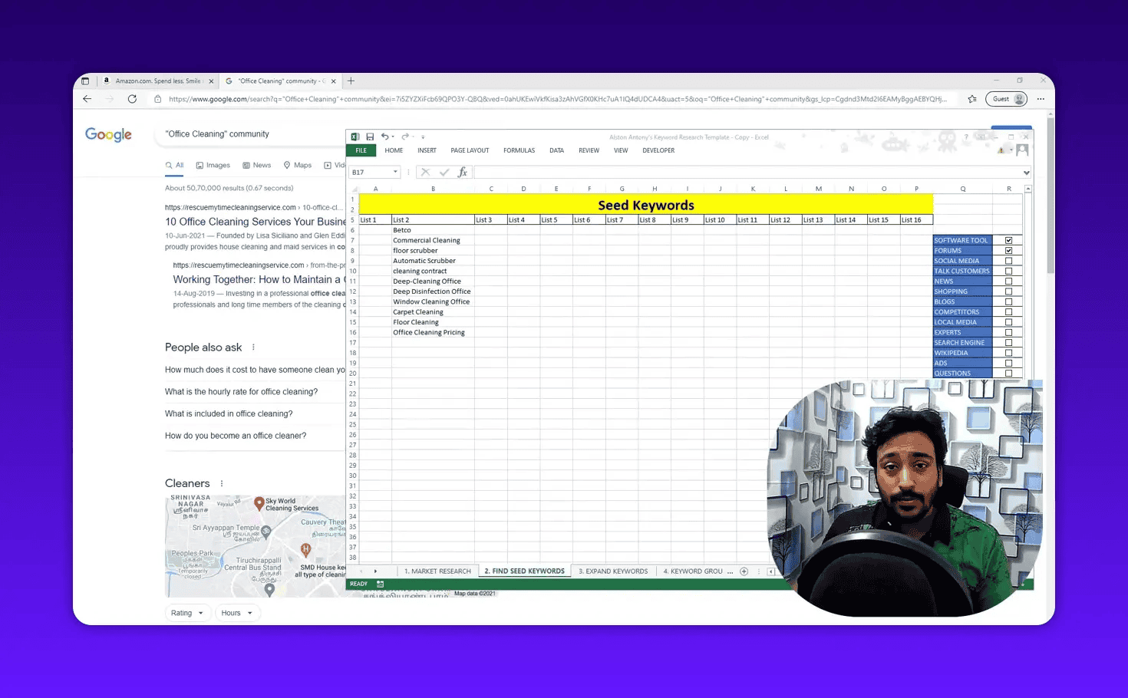Click the Save icon in Excel's Quick Access Toolbar
Image resolution: width=1128 pixels, height=698 pixels.
tap(370, 136)
